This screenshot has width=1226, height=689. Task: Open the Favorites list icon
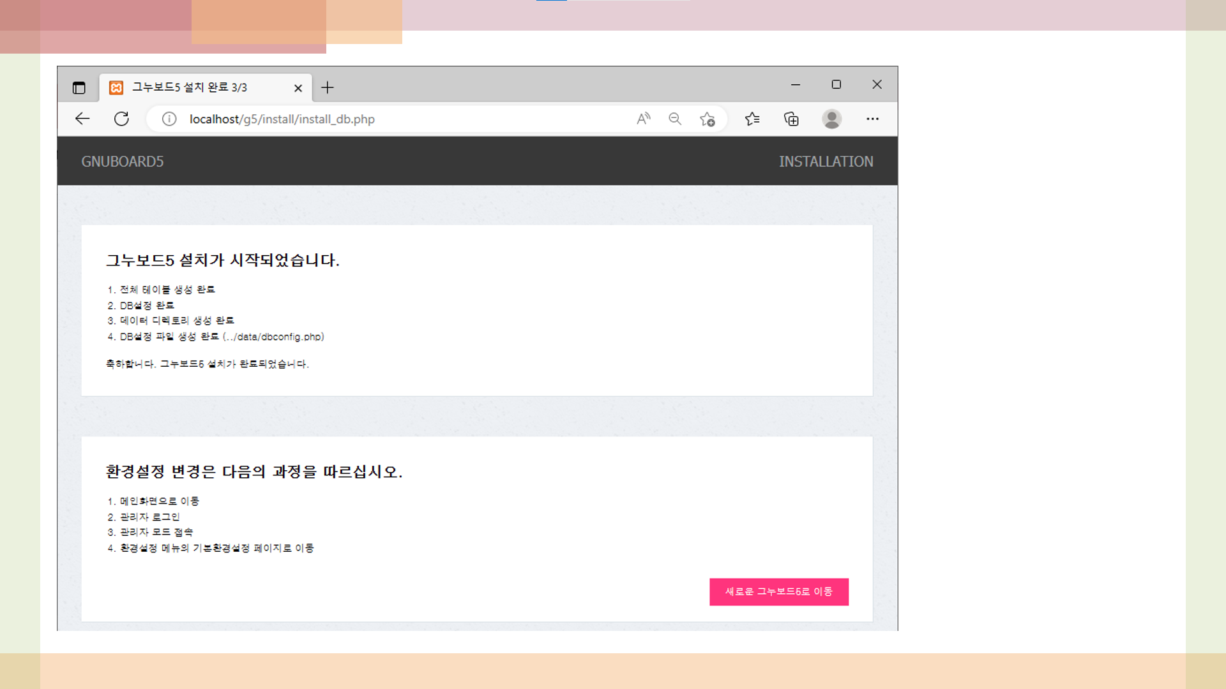click(752, 119)
